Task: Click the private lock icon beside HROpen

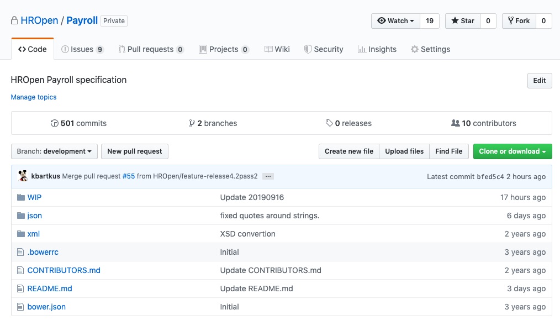Action: [x=14, y=20]
